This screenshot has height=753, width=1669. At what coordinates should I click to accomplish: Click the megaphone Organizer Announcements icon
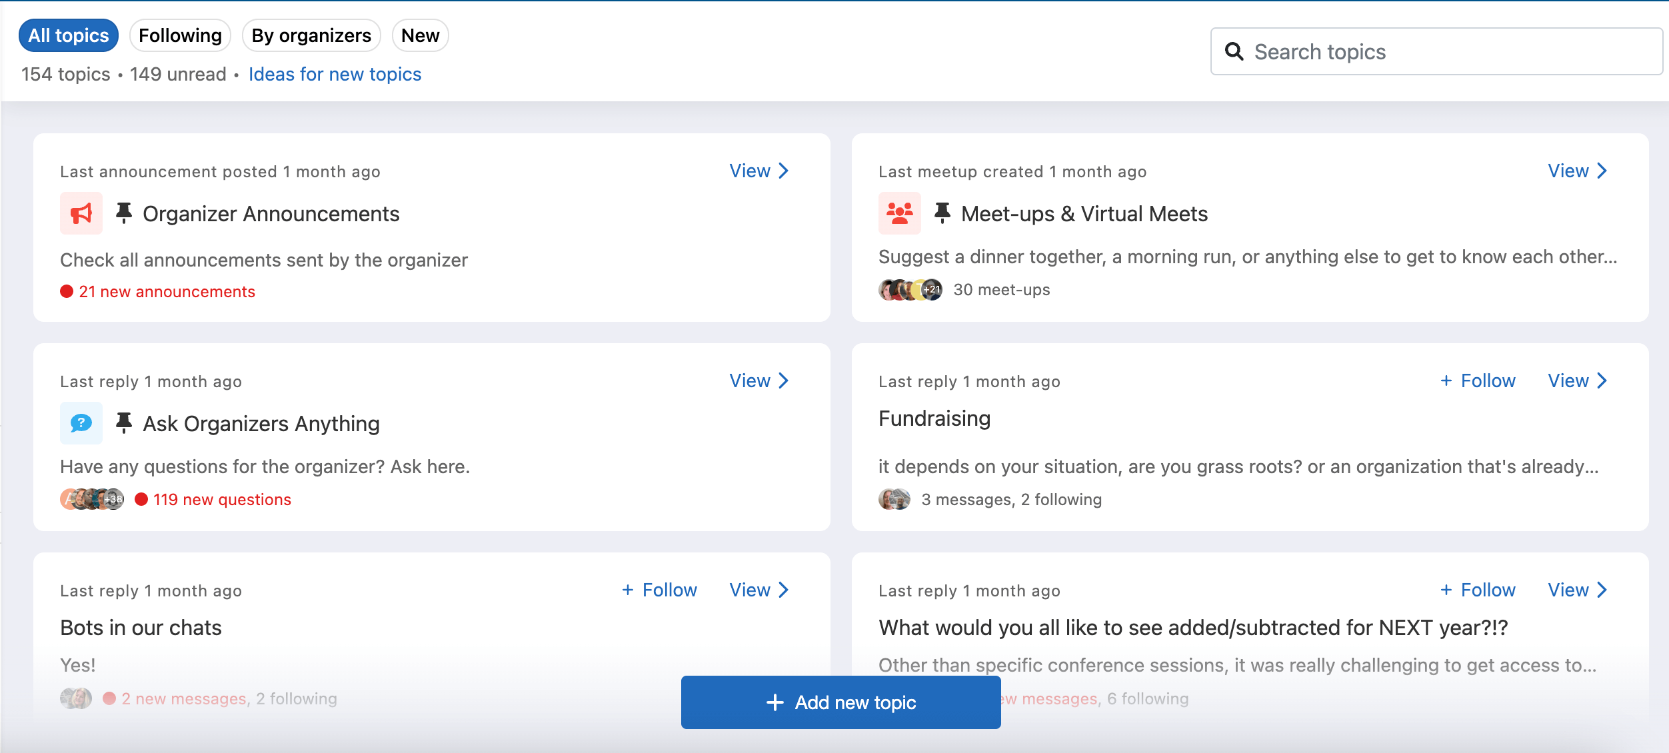[x=81, y=213]
